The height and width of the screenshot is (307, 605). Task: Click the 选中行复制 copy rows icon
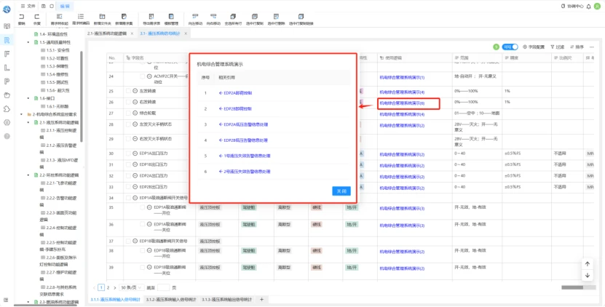[255, 17]
